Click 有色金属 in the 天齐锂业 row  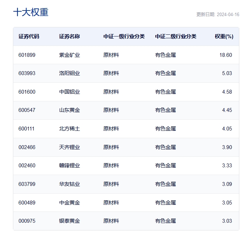point(165,147)
